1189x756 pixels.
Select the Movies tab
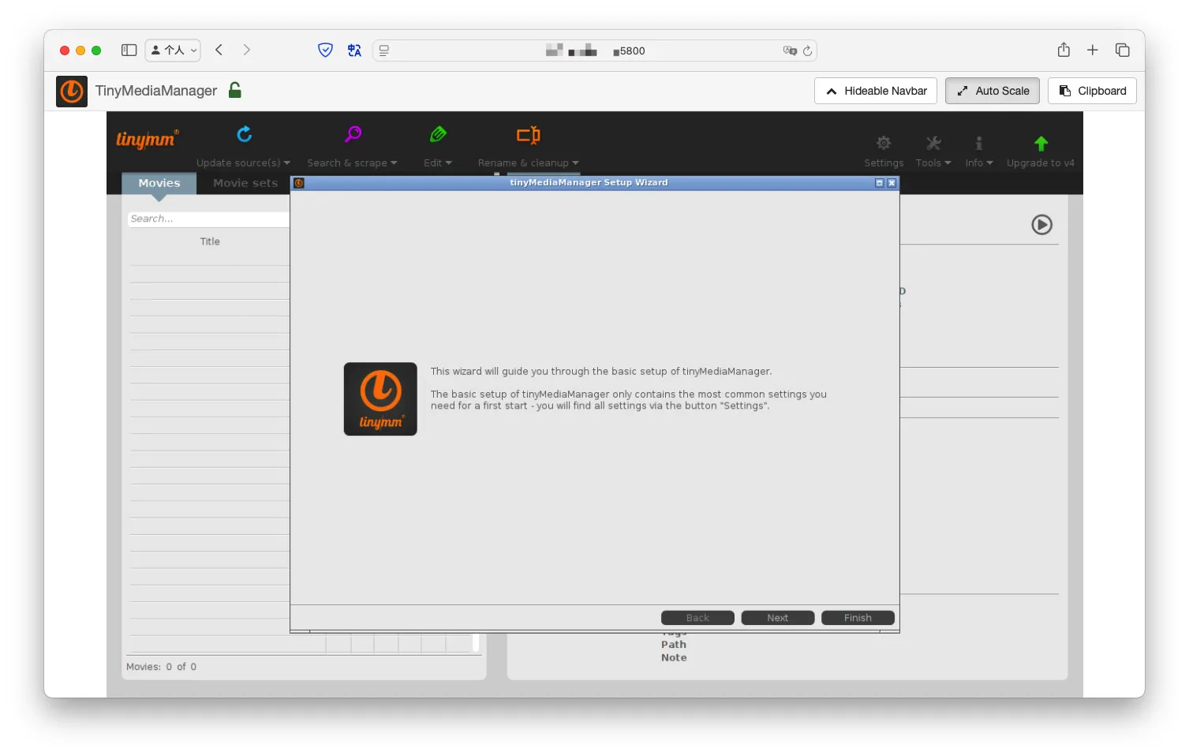tap(159, 183)
